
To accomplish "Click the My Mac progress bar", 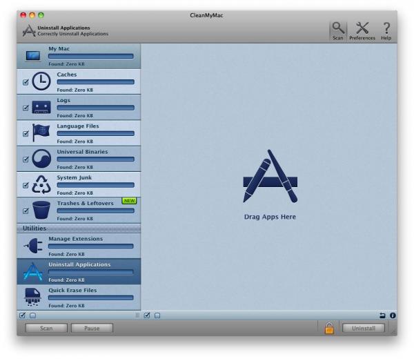I will tap(91, 57).
